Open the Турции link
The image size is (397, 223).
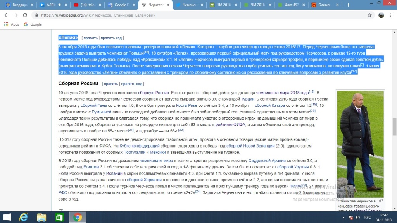click(248, 99)
